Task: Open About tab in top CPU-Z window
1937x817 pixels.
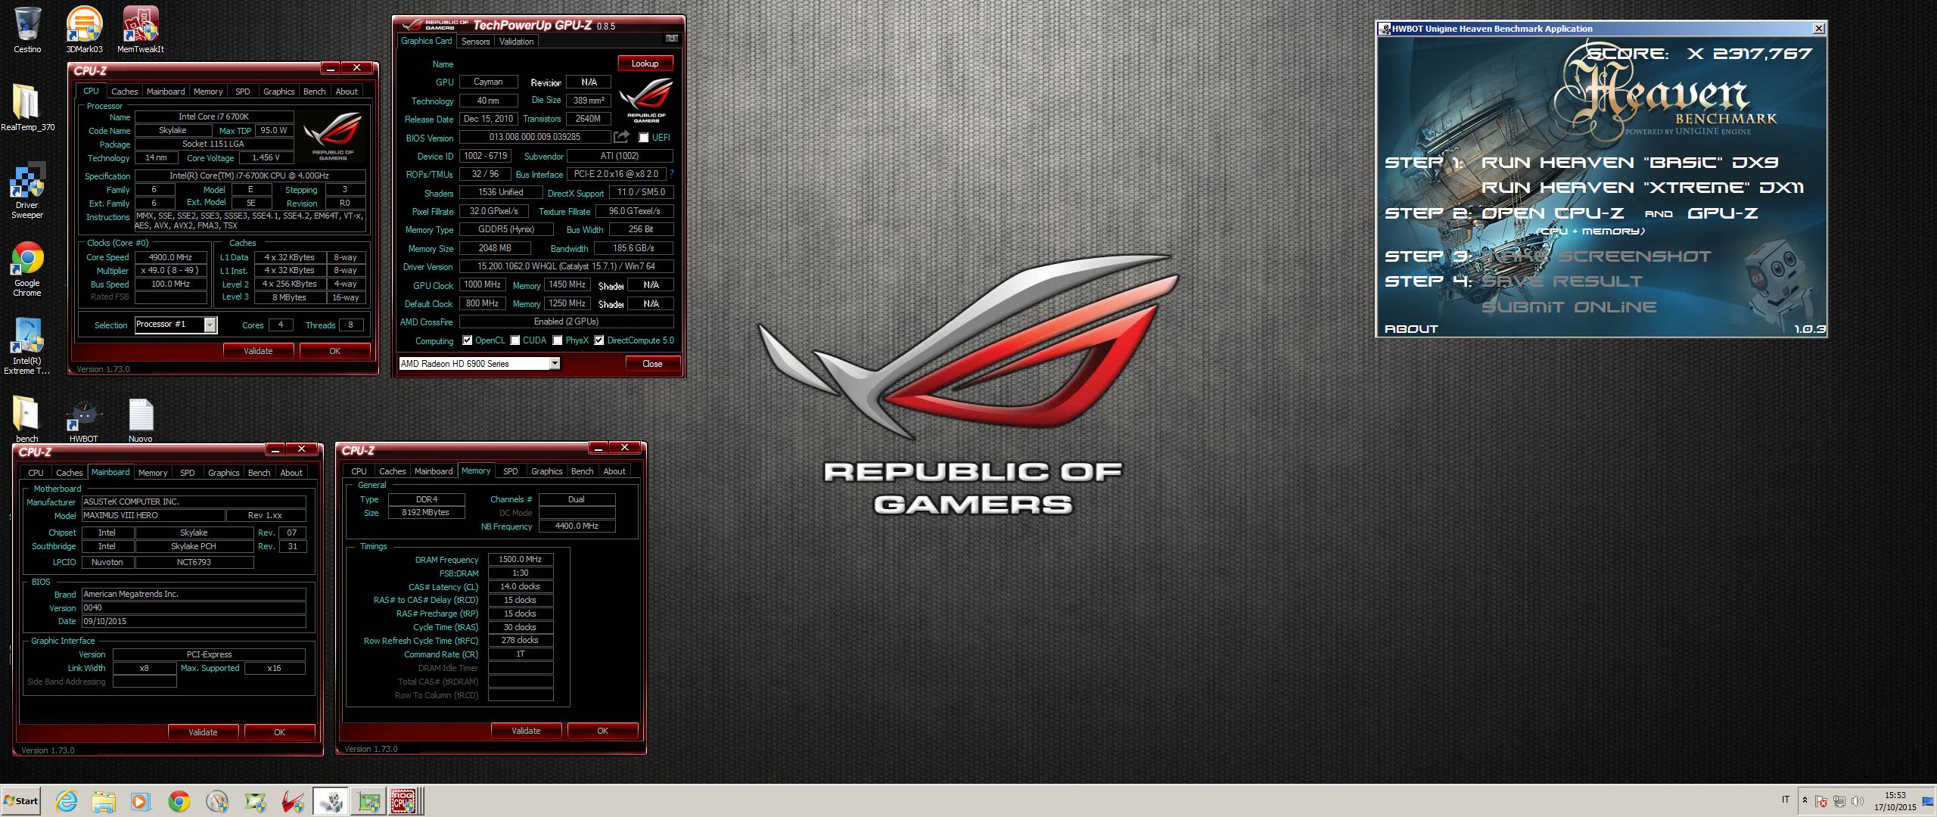Action: [347, 92]
